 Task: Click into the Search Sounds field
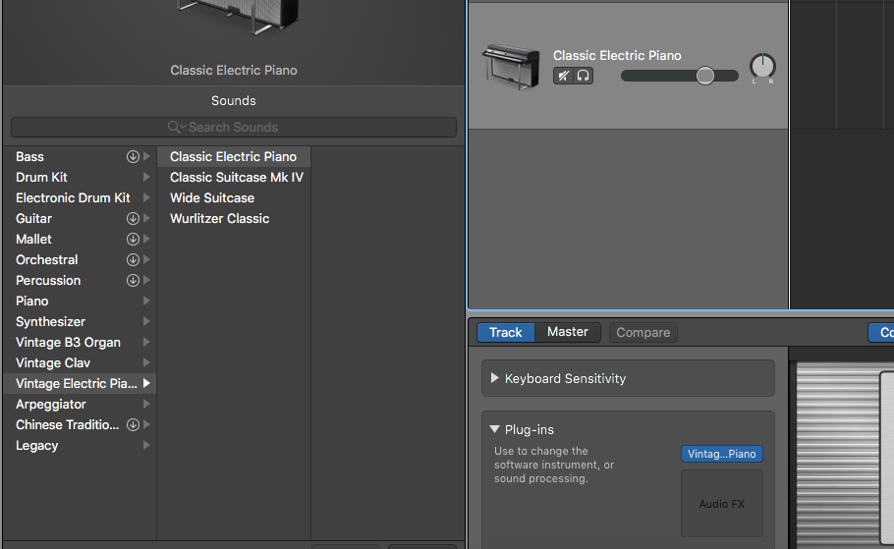point(234,127)
